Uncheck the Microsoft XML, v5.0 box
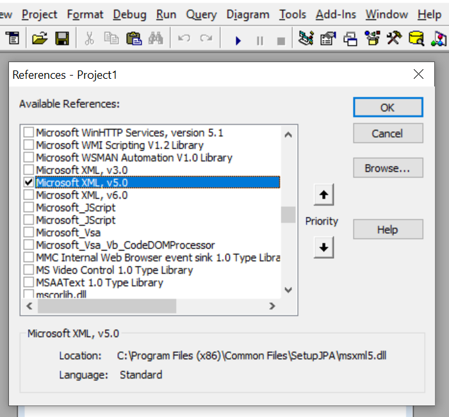Viewport: 449px width, 417px height. [29, 182]
